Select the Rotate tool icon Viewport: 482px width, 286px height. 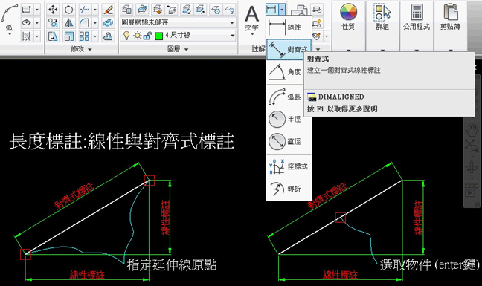pos(68,10)
